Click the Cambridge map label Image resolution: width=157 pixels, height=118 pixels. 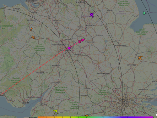131,65
